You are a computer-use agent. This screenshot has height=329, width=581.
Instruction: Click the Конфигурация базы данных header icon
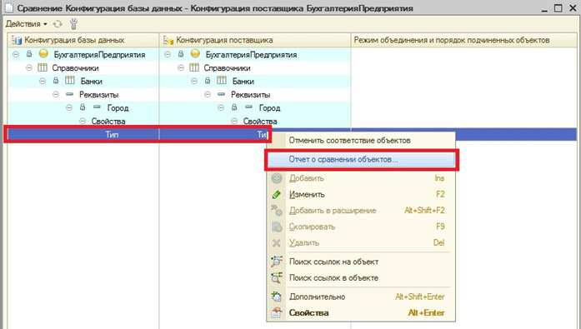17,40
